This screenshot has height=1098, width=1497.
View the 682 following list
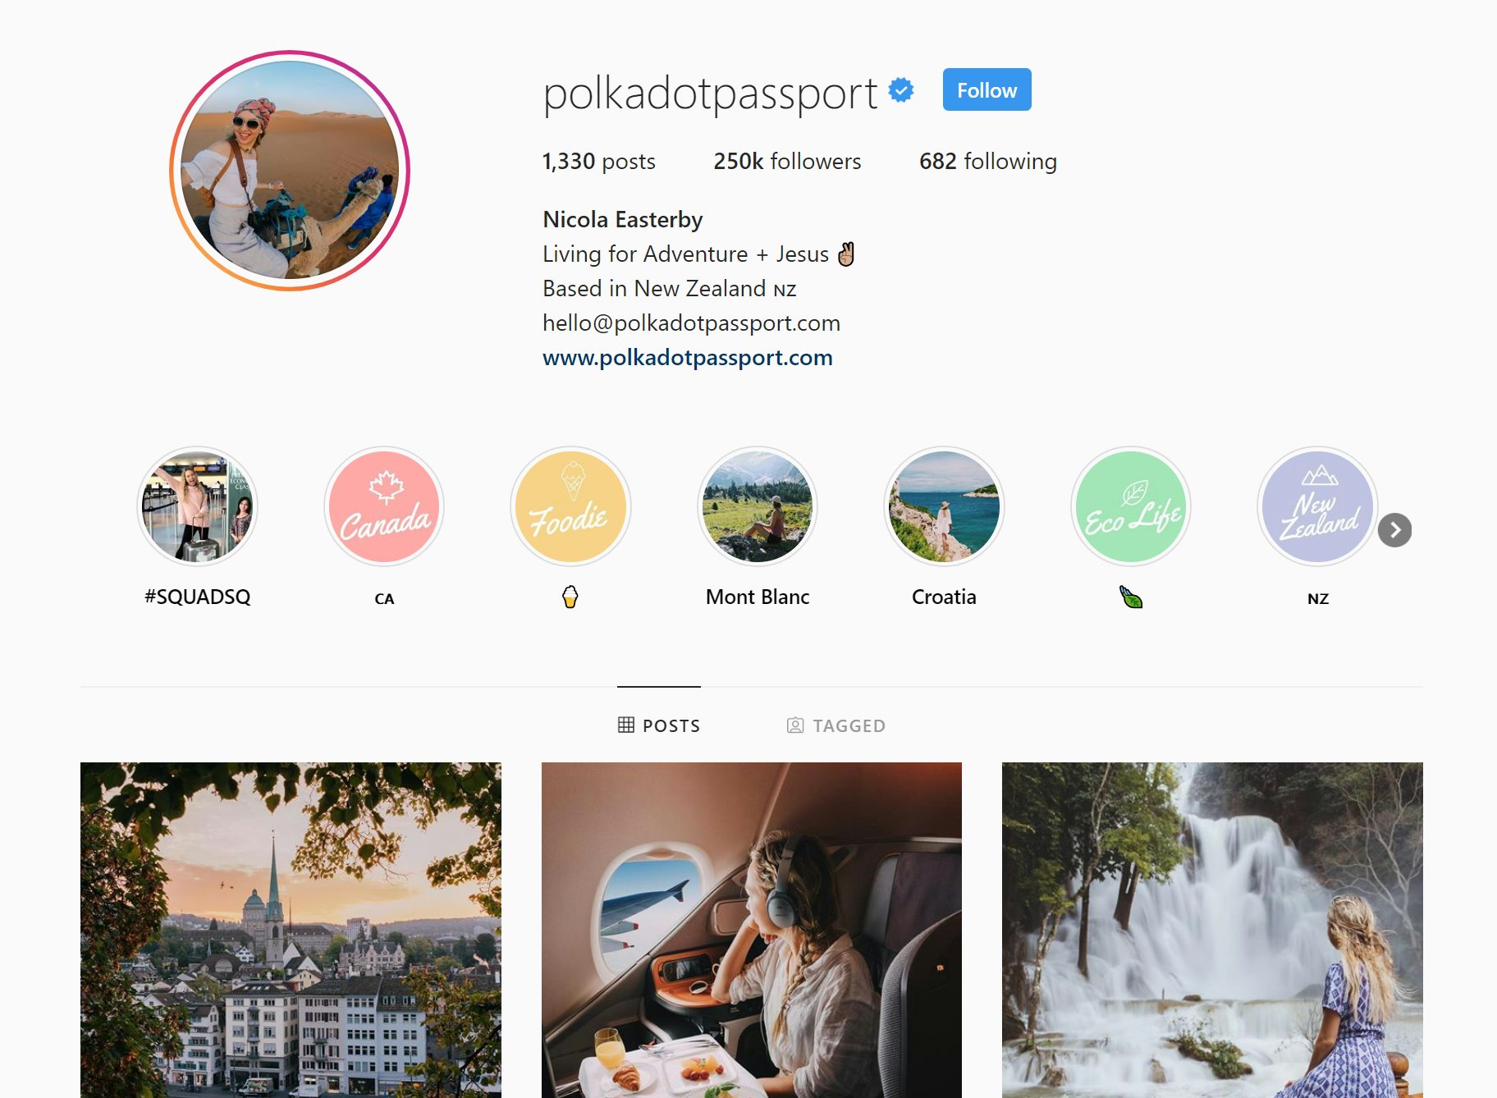988,161
